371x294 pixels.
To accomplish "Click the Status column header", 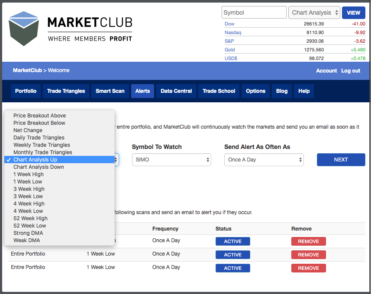I will click(x=223, y=229).
